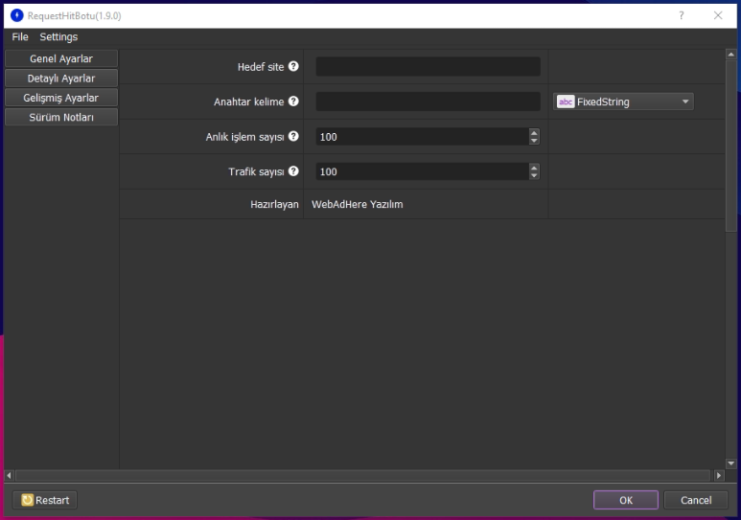The image size is (741, 520).
Task: Open Gelişmiş Ayarlar section
Action: pyautogui.click(x=61, y=98)
